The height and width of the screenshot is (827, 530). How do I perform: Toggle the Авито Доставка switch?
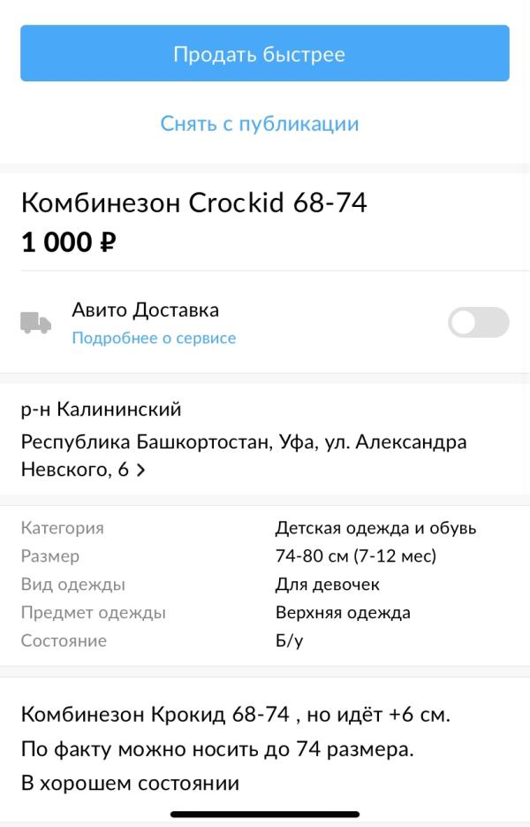(x=479, y=322)
